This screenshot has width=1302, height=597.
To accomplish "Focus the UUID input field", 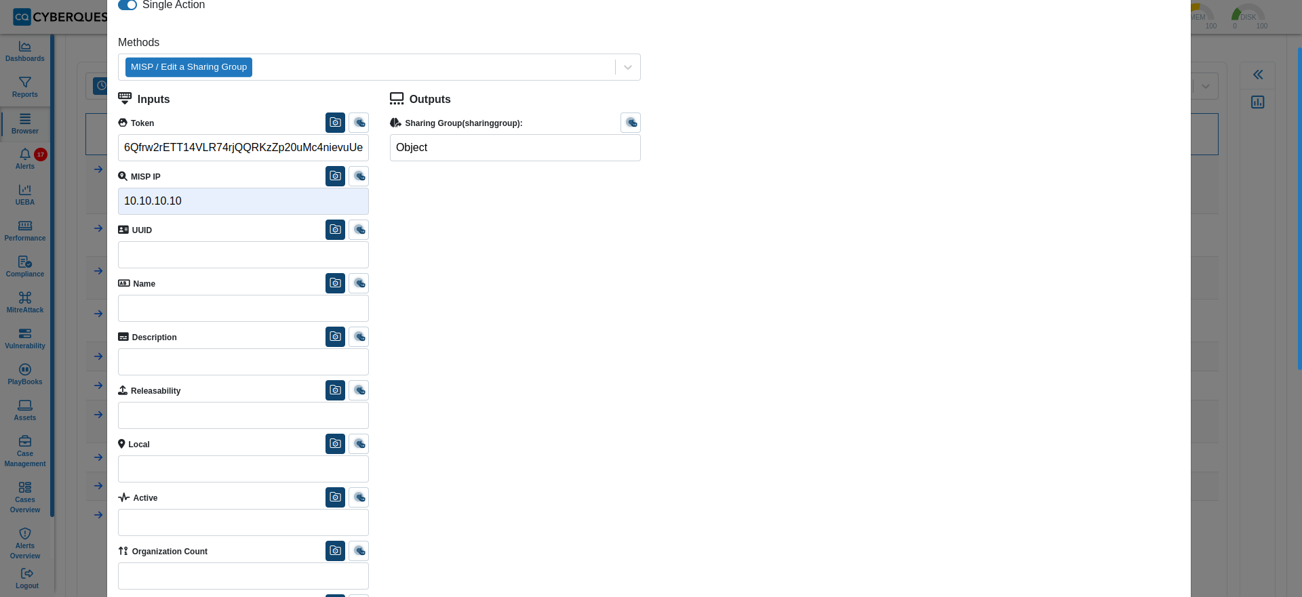I will click(x=243, y=255).
